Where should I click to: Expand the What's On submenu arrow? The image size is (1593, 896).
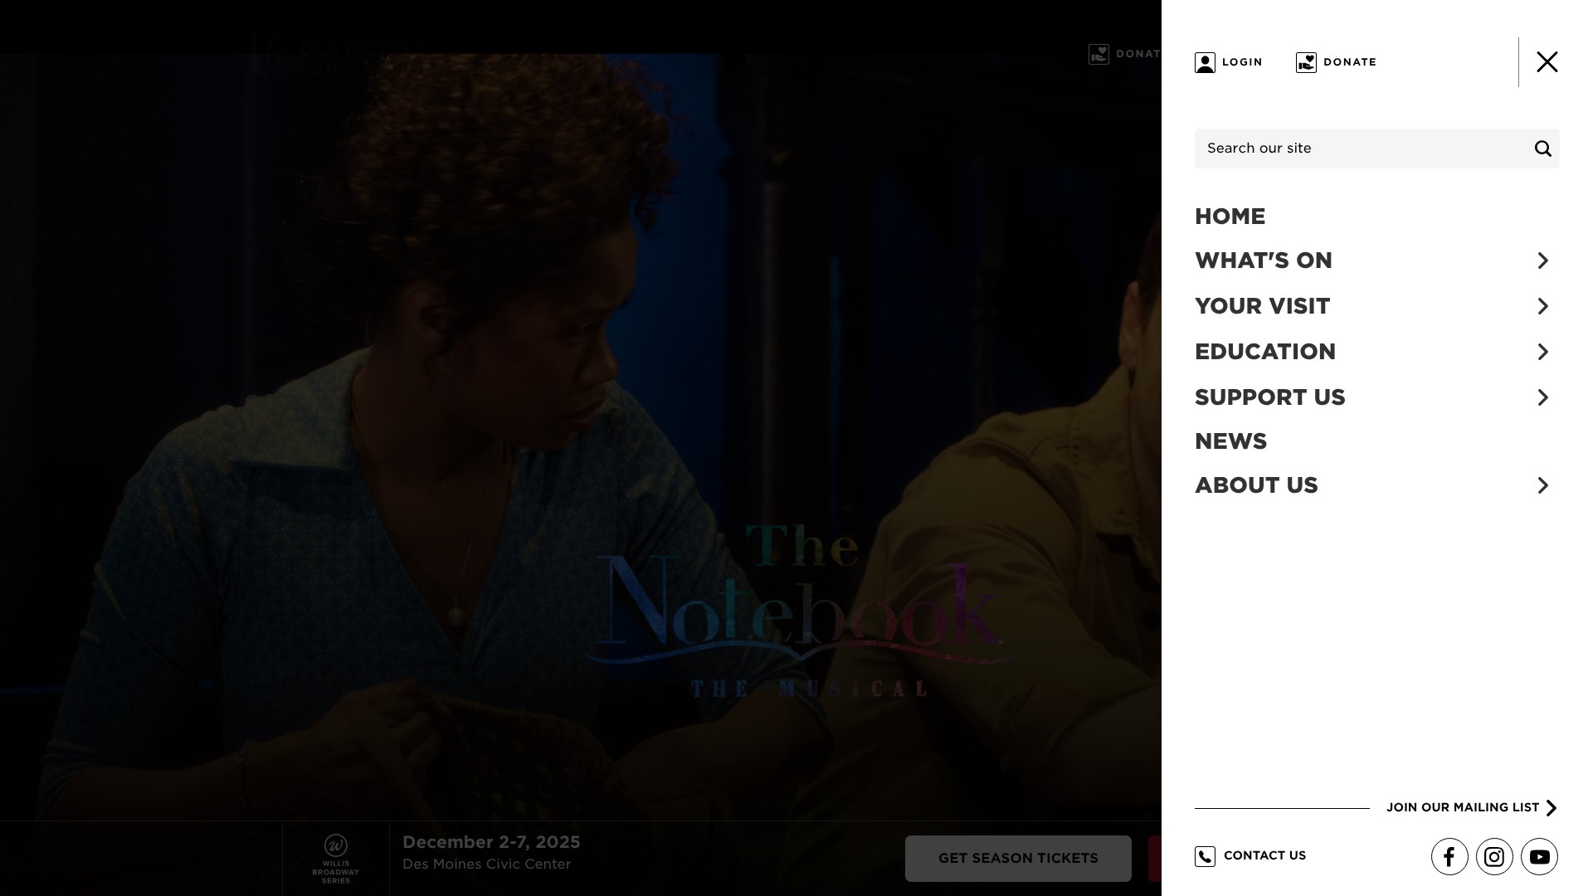[1542, 261]
